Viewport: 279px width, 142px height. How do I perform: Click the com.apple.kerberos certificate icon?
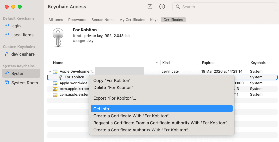pos(55,89)
